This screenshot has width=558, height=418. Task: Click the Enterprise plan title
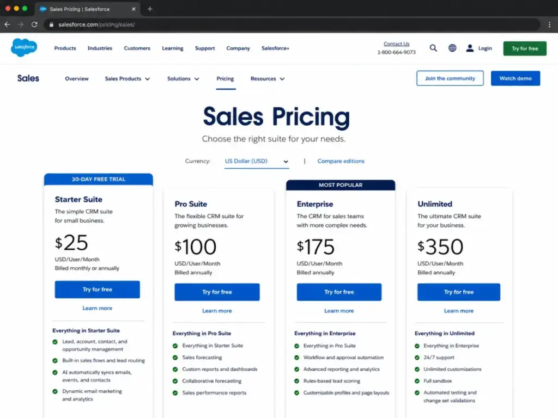[x=315, y=204]
